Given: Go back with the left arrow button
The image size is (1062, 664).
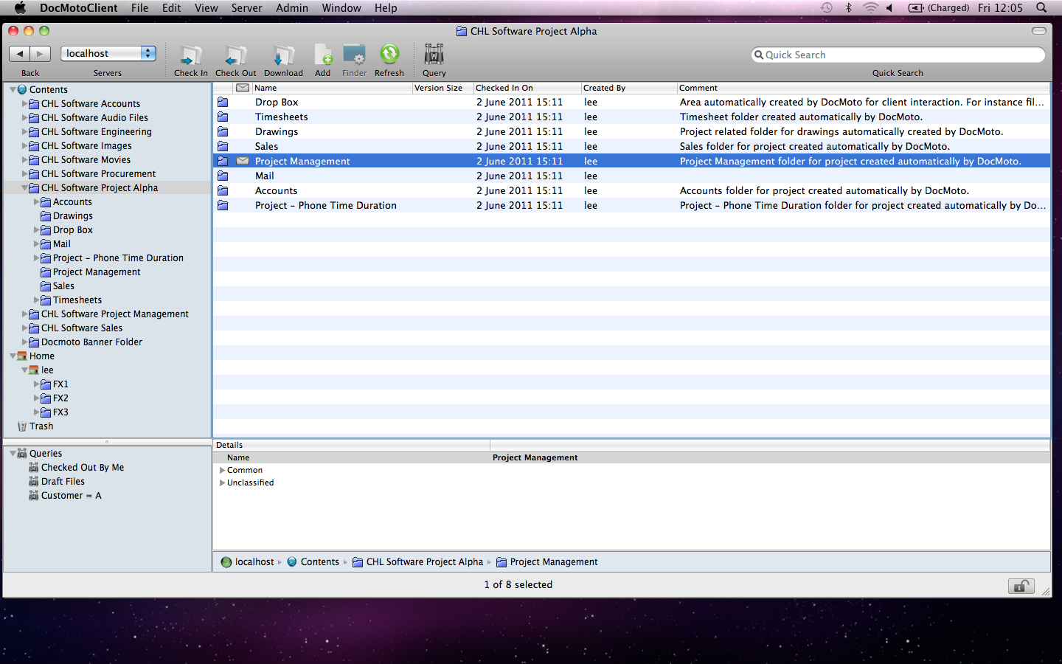Looking at the screenshot, I should [20, 53].
